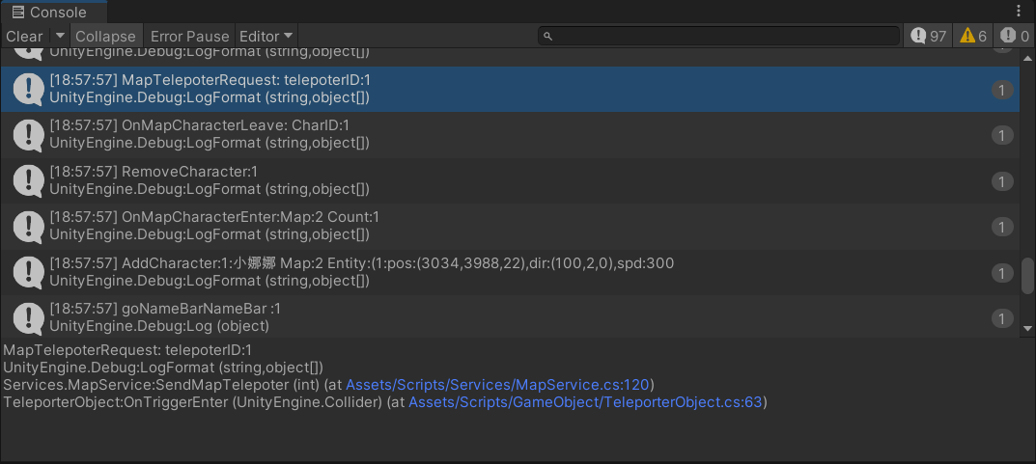Toggle warning messages filter showing 6
This screenshot has width=1036, height=464.
972,37
